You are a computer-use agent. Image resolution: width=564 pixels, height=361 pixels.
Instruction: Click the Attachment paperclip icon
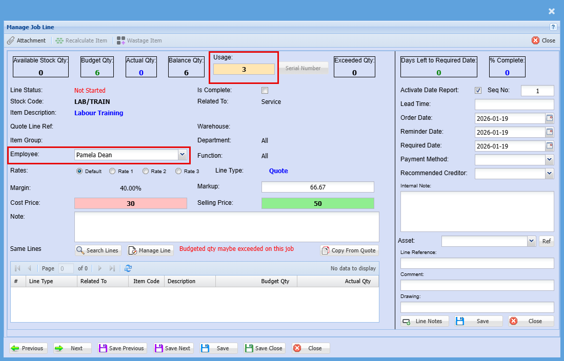point(11,40)
